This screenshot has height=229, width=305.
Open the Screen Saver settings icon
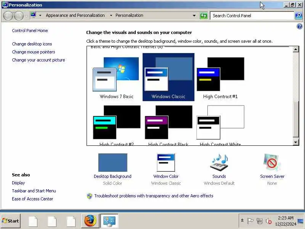272,163
